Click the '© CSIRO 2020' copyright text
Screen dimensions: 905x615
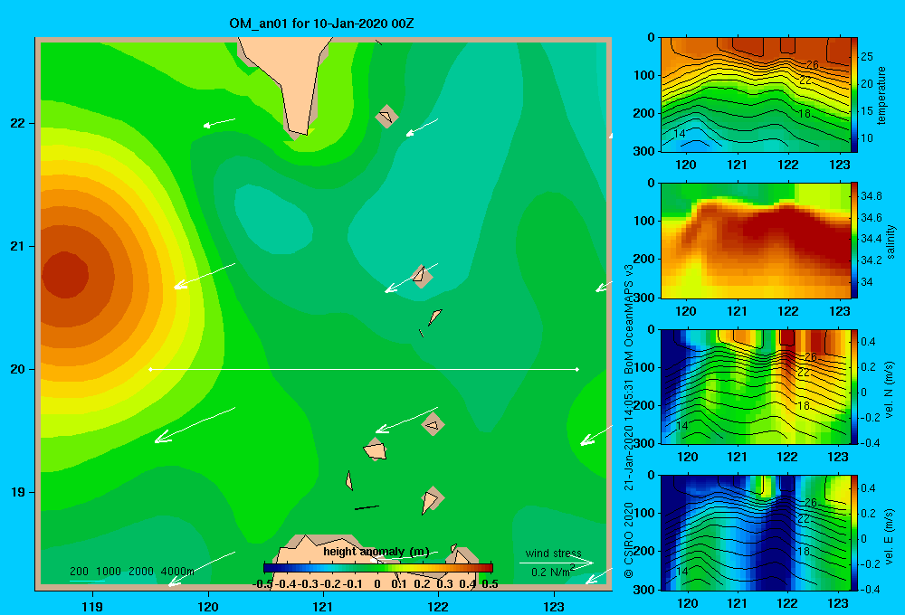pyautogui.click(x=629, y=540)
